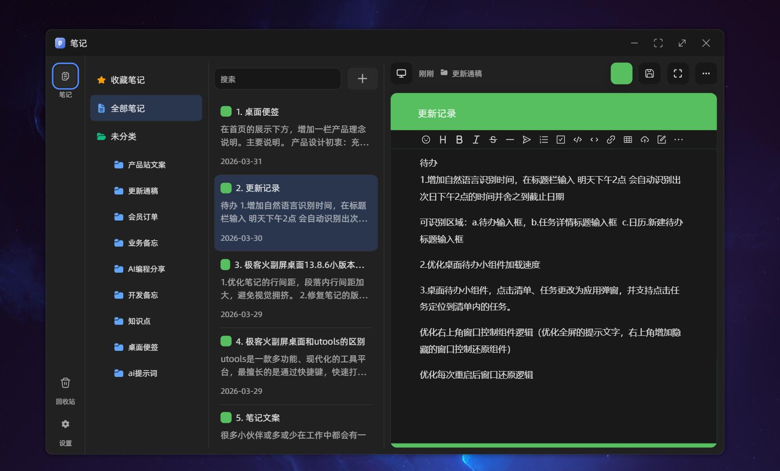Open 回收站 from the left sidebar

(x=65, y=388)
